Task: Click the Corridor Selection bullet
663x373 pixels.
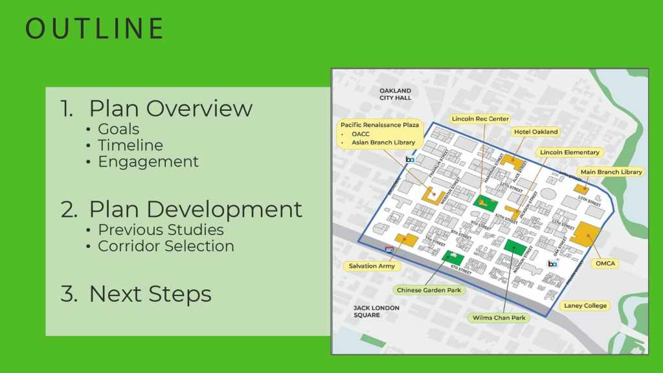Action: click(x=166, y=246)
